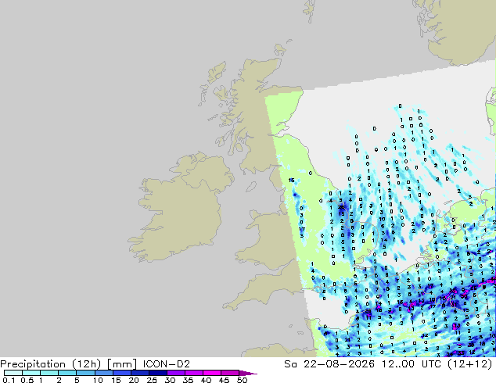Click the 20–25 mm legend color swatch
496x383 pixels.
140,373
